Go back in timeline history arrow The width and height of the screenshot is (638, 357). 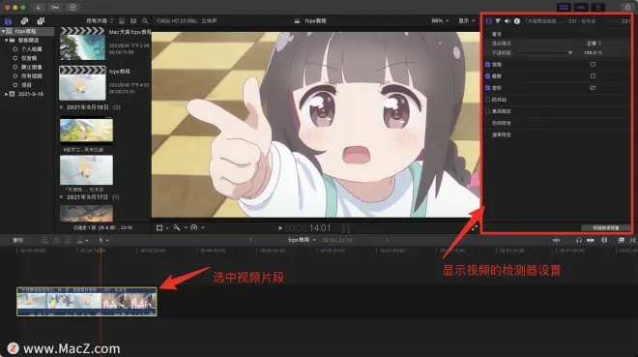250,240
